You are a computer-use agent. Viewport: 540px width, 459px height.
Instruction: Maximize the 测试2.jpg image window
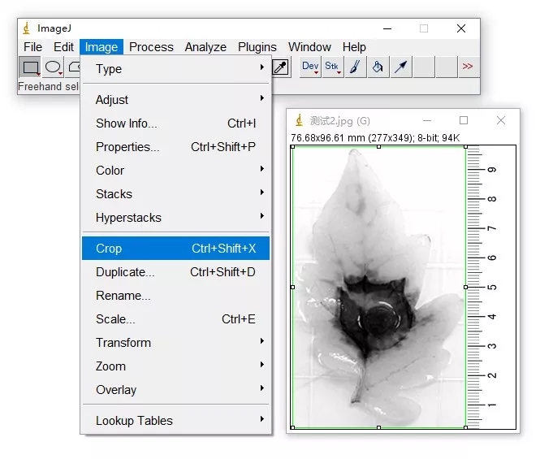click(x=464, y=120)
